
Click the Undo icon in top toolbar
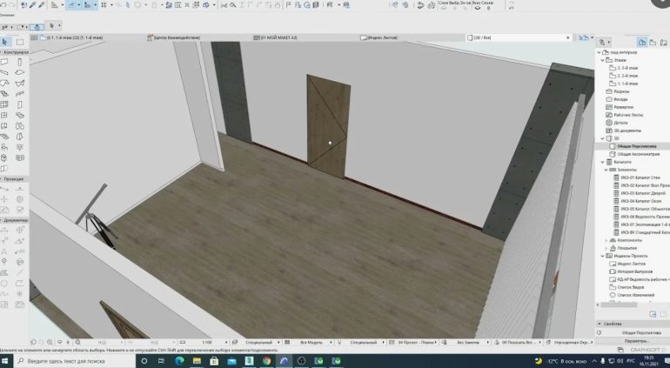pyautogui.click(x=3, y=5)
